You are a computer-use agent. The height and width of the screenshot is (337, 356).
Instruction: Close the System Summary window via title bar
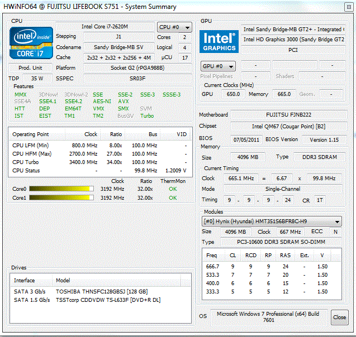[x=349, y=7]
